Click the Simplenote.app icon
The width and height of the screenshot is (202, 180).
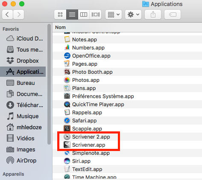(x=67, y=153)
